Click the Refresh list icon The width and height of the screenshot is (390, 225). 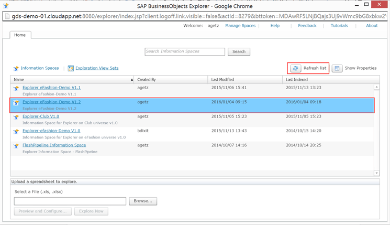296,68
